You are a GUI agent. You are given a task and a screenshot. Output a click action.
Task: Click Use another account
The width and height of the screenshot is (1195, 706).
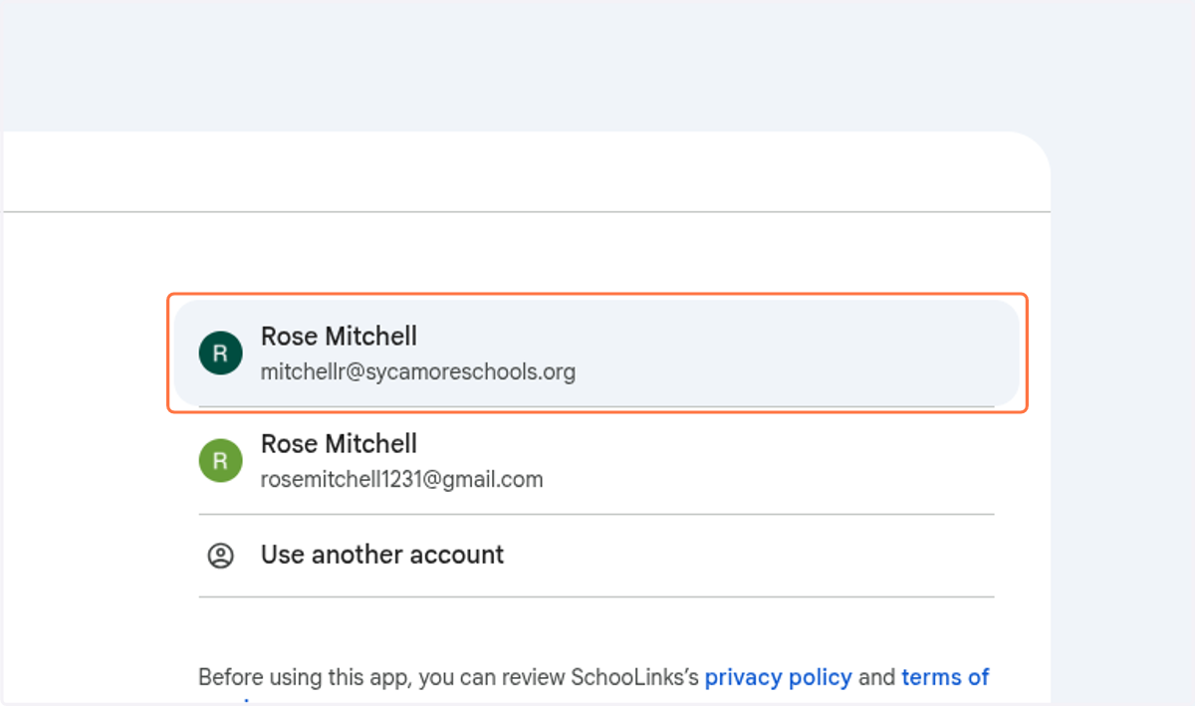(597, 556)
